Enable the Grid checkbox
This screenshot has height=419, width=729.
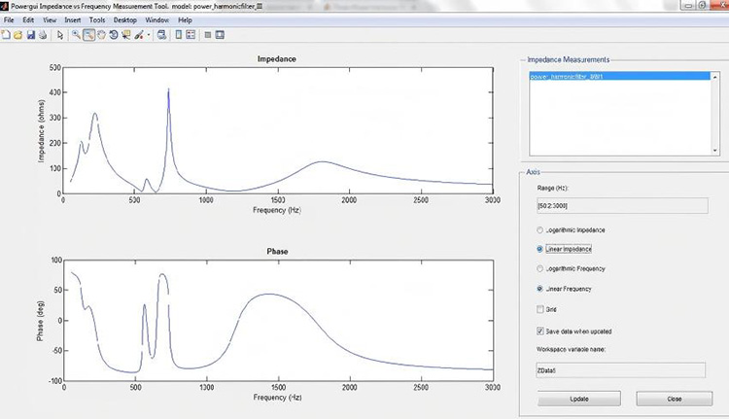(x=539, y=309)
